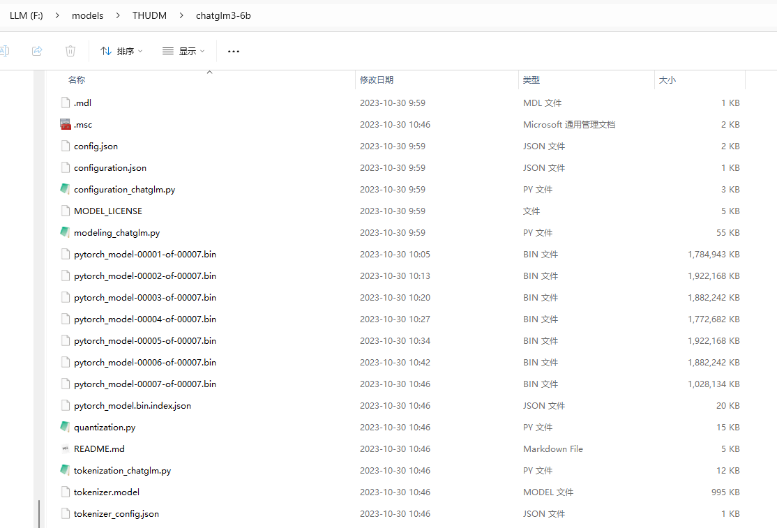
Task: Select file name pytorch_model-00007-of-00007.bin
Action: pos(145,384)
